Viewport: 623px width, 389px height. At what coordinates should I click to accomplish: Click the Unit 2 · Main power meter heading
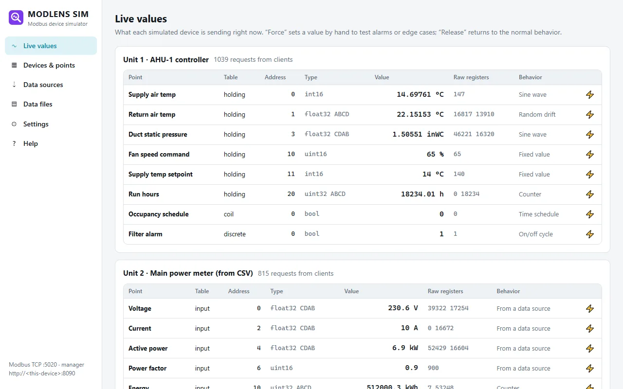[x=188, y=273]
